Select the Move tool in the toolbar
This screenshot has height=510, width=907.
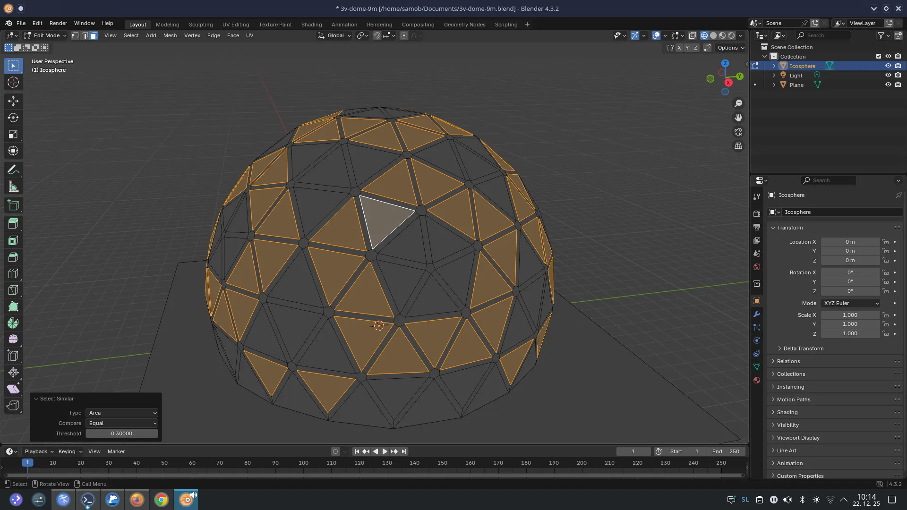point(13,101)
